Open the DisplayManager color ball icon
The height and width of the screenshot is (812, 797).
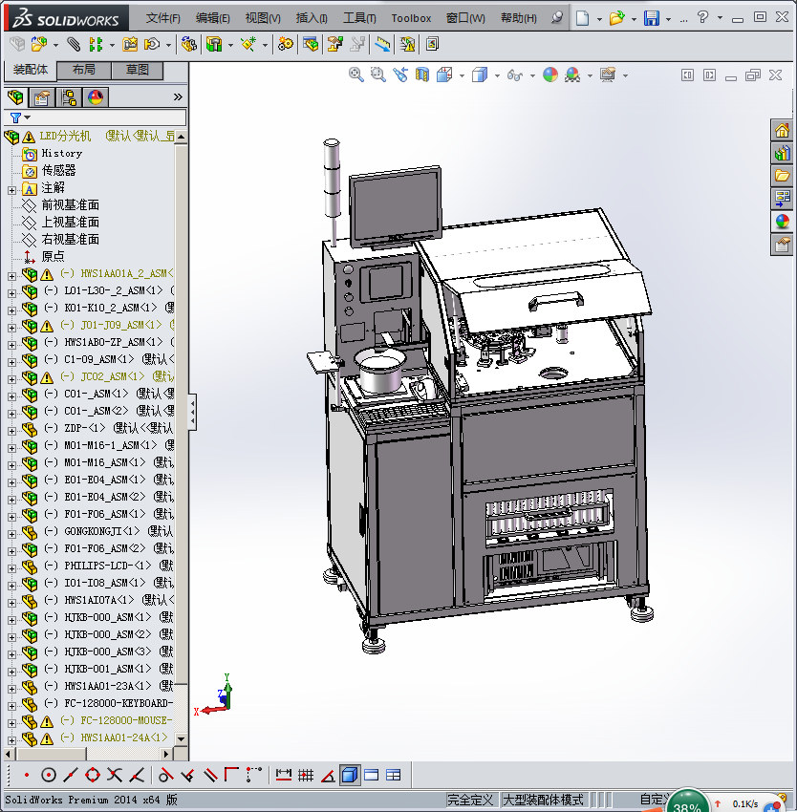(96, 96)
